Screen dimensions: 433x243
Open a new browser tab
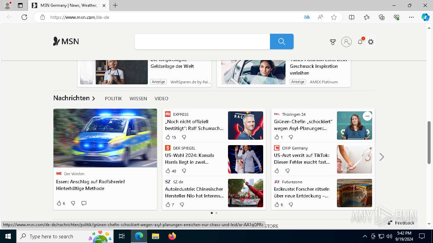115,5
